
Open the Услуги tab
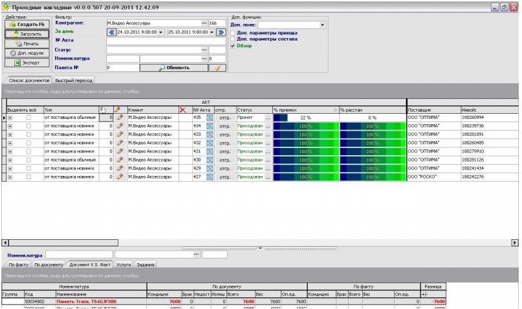[124, 264]
